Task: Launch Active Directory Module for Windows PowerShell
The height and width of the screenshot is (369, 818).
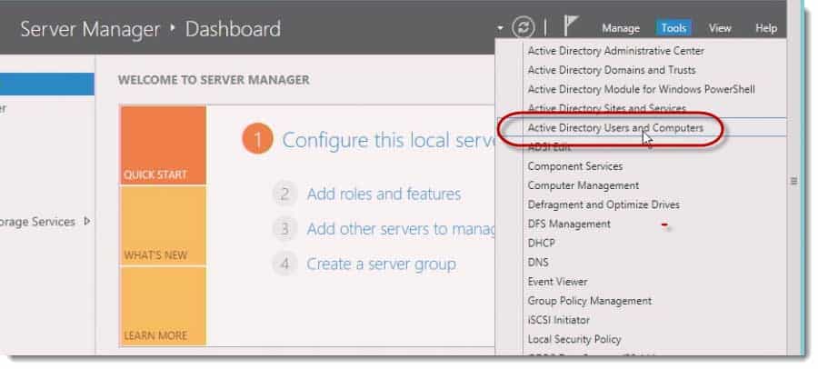Action: point(641,89)
